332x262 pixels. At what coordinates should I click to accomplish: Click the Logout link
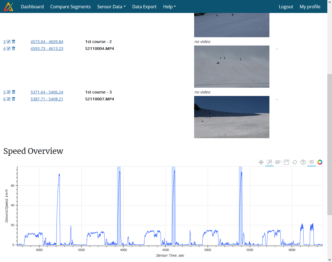[286, 6]
